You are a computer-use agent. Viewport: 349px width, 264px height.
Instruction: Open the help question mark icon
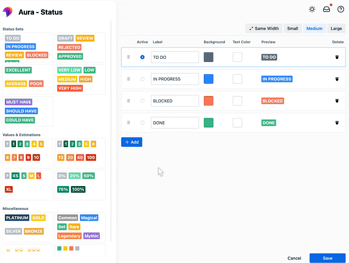(x=341, y=9)
